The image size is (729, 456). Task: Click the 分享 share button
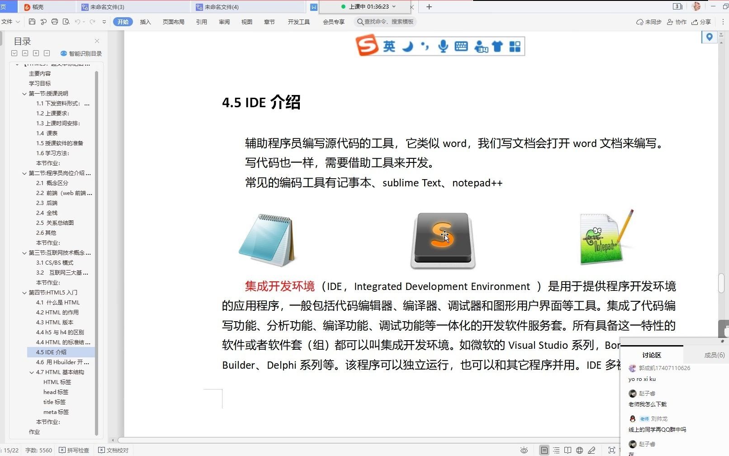click(701, 22)
